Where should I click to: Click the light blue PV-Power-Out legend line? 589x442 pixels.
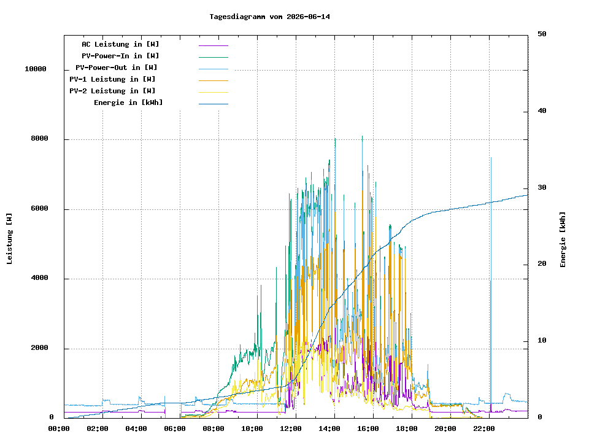(x=214, y=69)
